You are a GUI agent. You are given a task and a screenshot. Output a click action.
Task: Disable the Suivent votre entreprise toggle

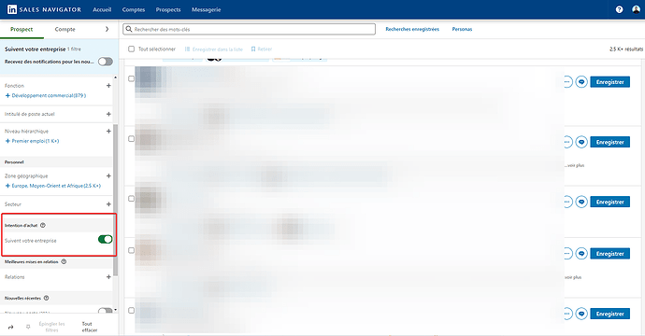(x=105, y=240)
